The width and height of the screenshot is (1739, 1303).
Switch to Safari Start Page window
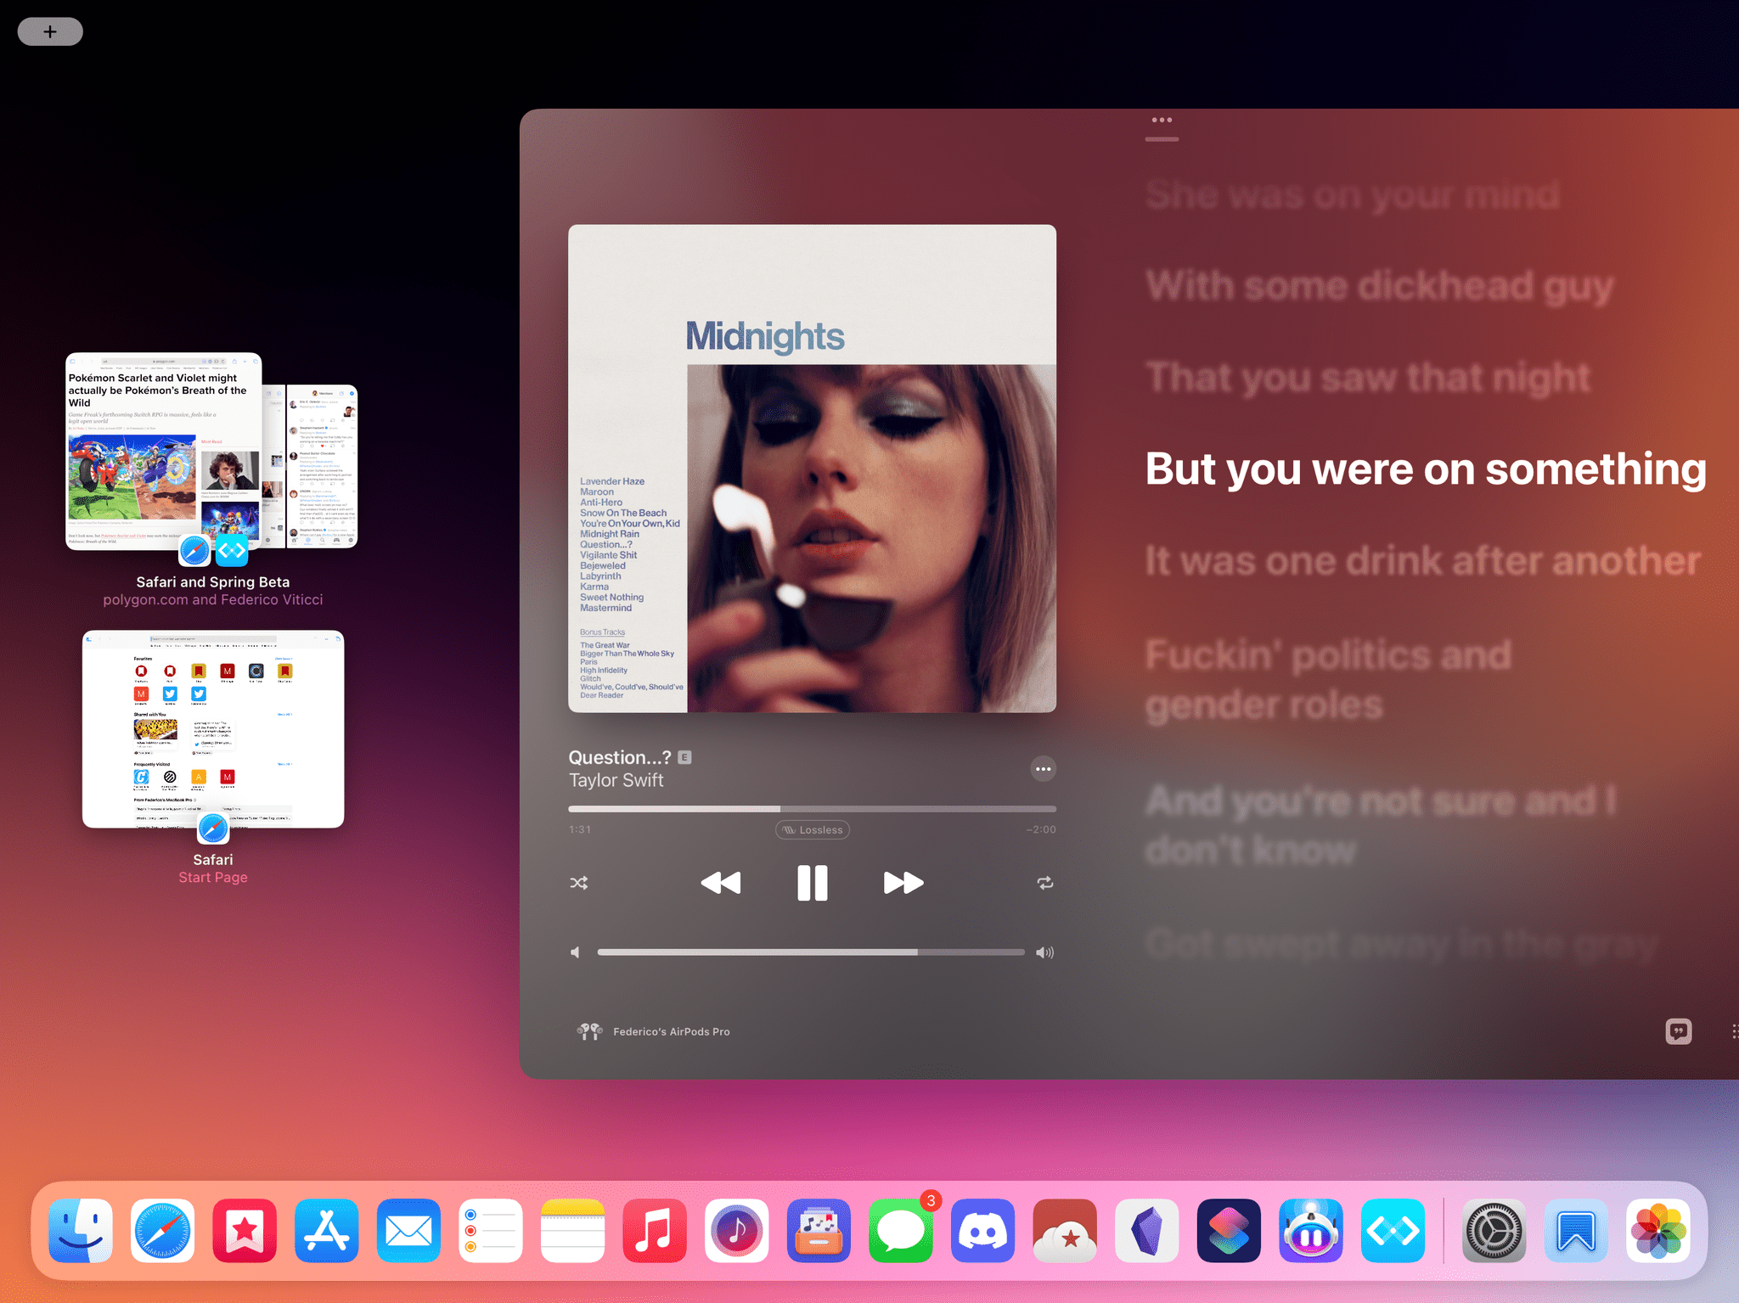(x=213, y=729)
